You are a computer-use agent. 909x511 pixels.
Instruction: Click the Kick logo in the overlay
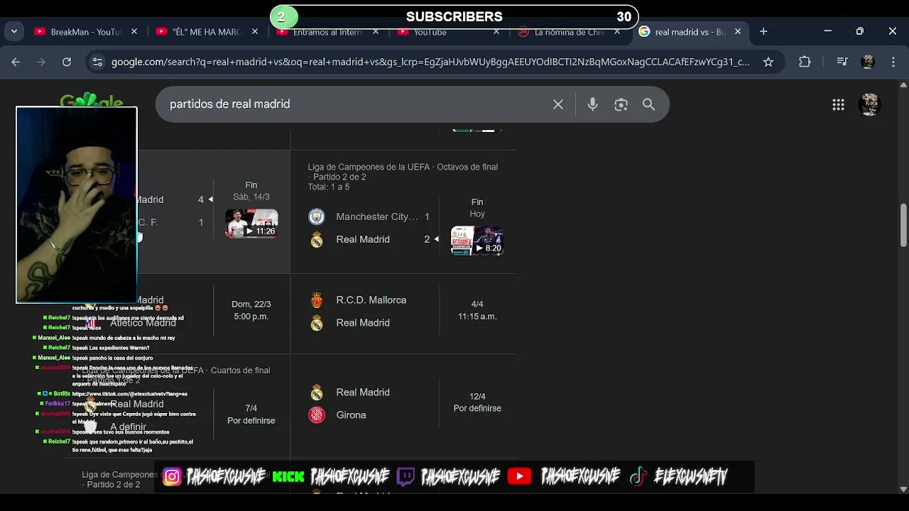pos(288,477)
